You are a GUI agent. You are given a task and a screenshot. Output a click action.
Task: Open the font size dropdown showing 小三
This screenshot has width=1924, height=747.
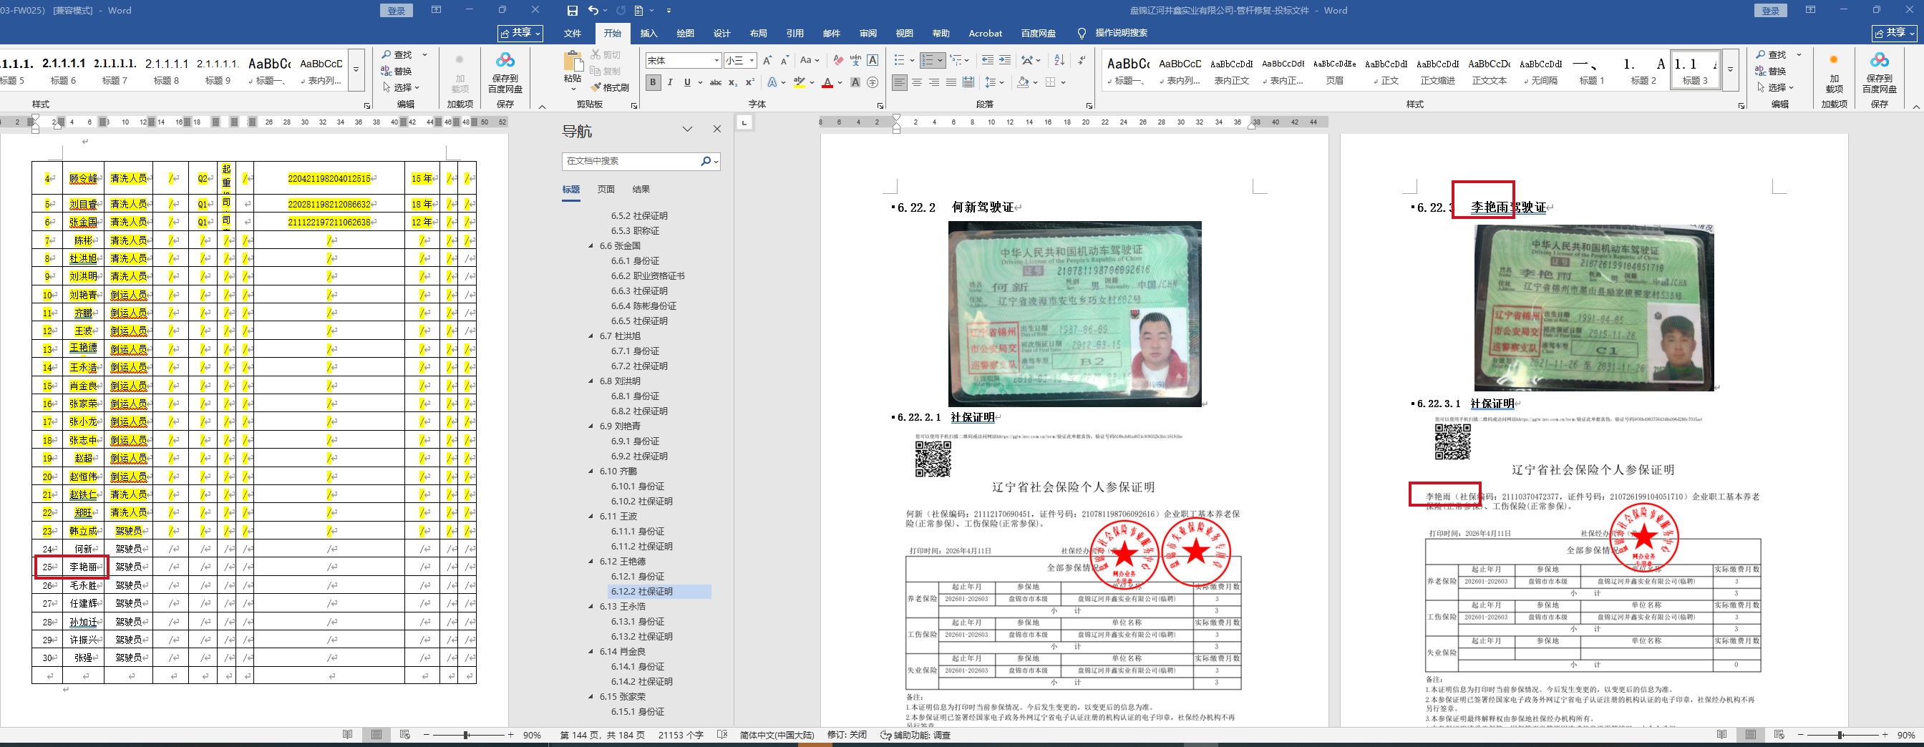(x=752, y=61)
